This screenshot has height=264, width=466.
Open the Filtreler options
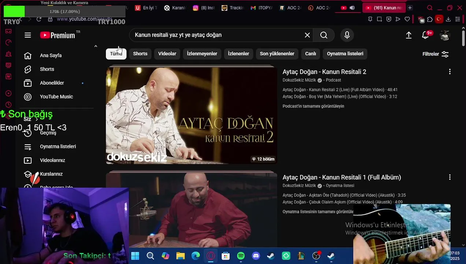point(436,54)
